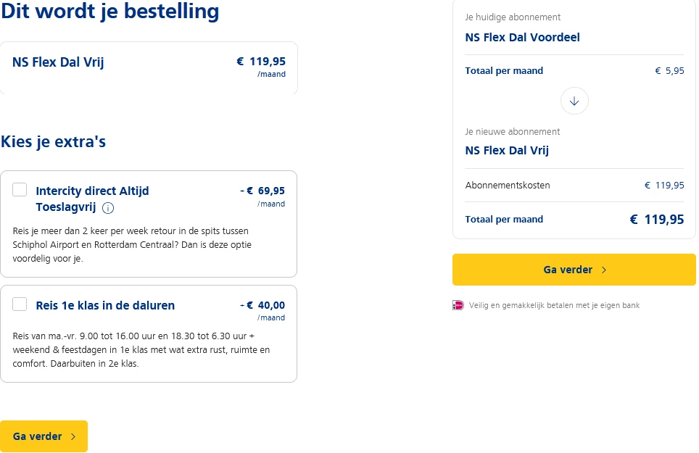This screenshot has height=453, width=699.
Task: Click the chevron on the bottom-left Ga verder button
Action: [73, 436]
